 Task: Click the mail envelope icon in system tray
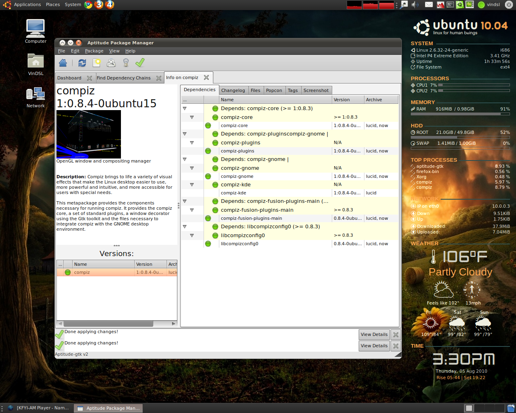click(x=429, y=4)
